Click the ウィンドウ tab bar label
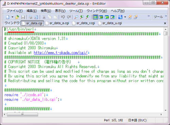170x125 pixels. (12, 23)
